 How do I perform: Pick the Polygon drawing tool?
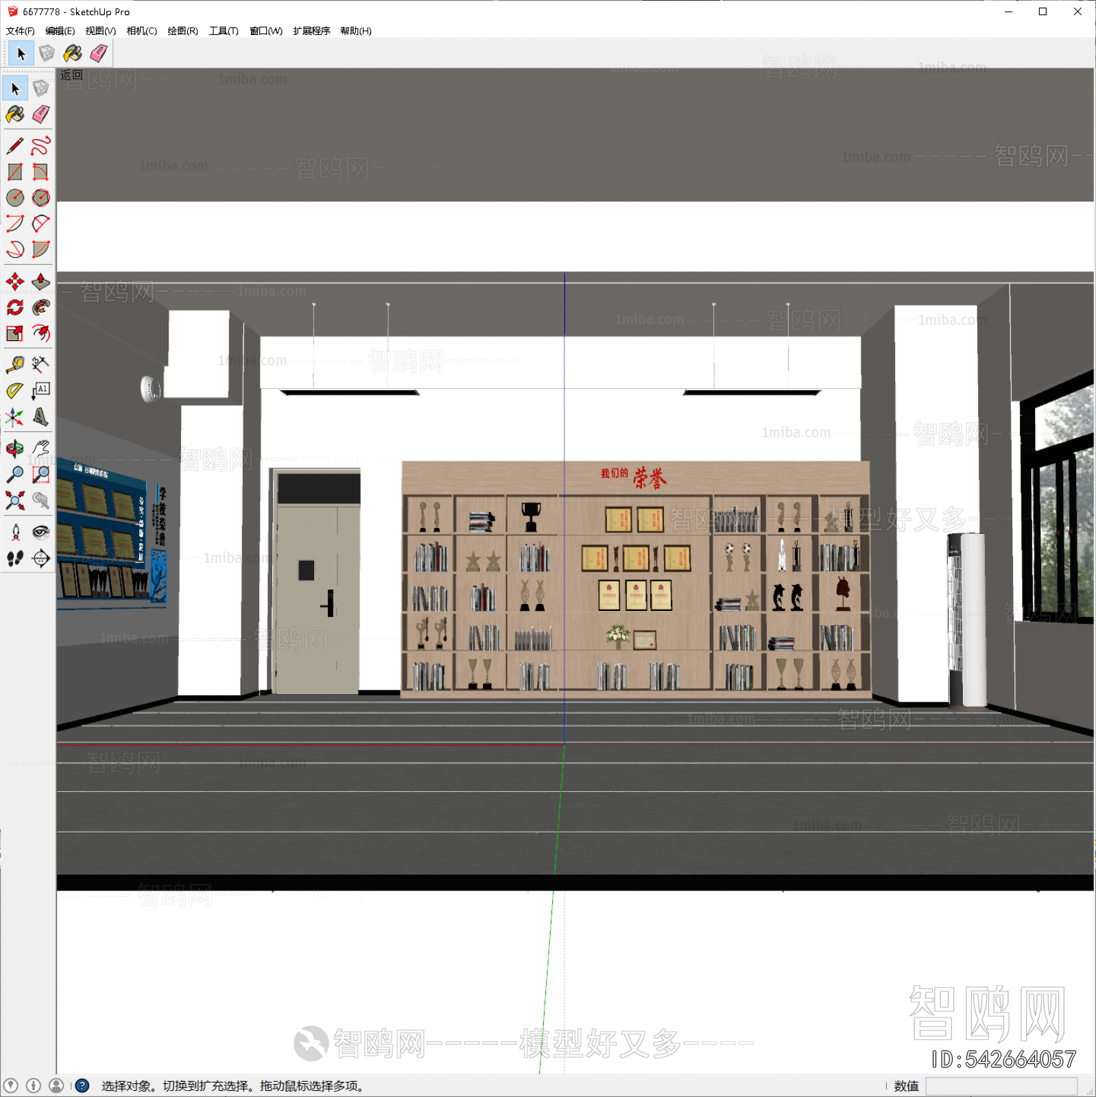[40, 198]
